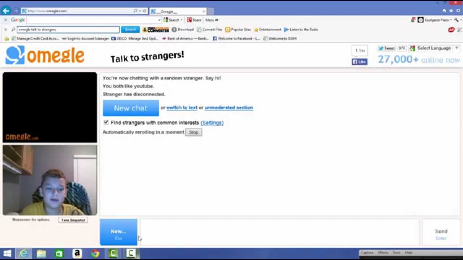Close the Omegle browser tab

pyautogui.click(x=204, y=12)
